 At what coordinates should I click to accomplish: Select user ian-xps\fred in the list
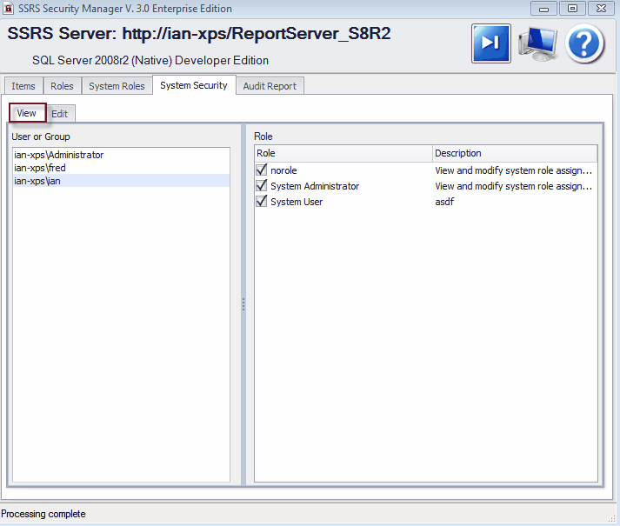(x=121, y=168)
